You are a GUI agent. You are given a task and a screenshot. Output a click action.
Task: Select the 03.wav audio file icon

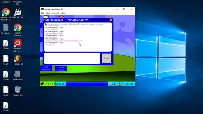tap(6, 45)
